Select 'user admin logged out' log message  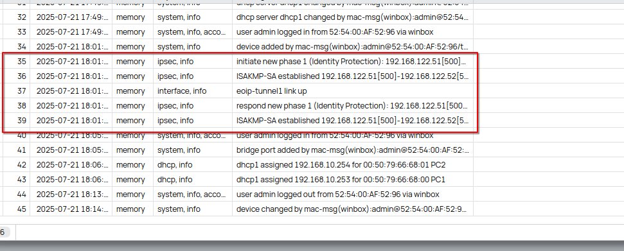click(338, 195)
